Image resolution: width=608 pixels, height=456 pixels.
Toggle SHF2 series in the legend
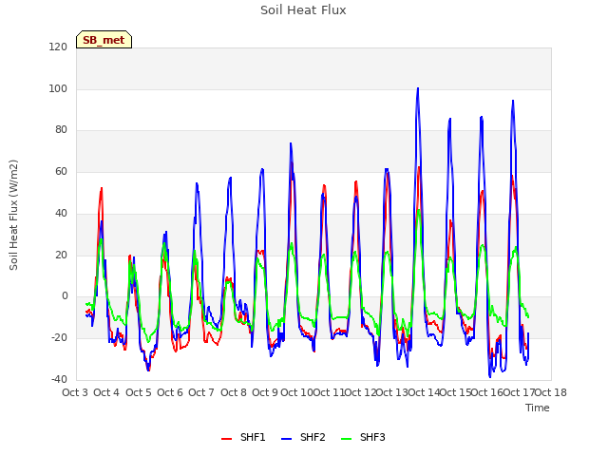pyautogui.click(x=303, y=437)
